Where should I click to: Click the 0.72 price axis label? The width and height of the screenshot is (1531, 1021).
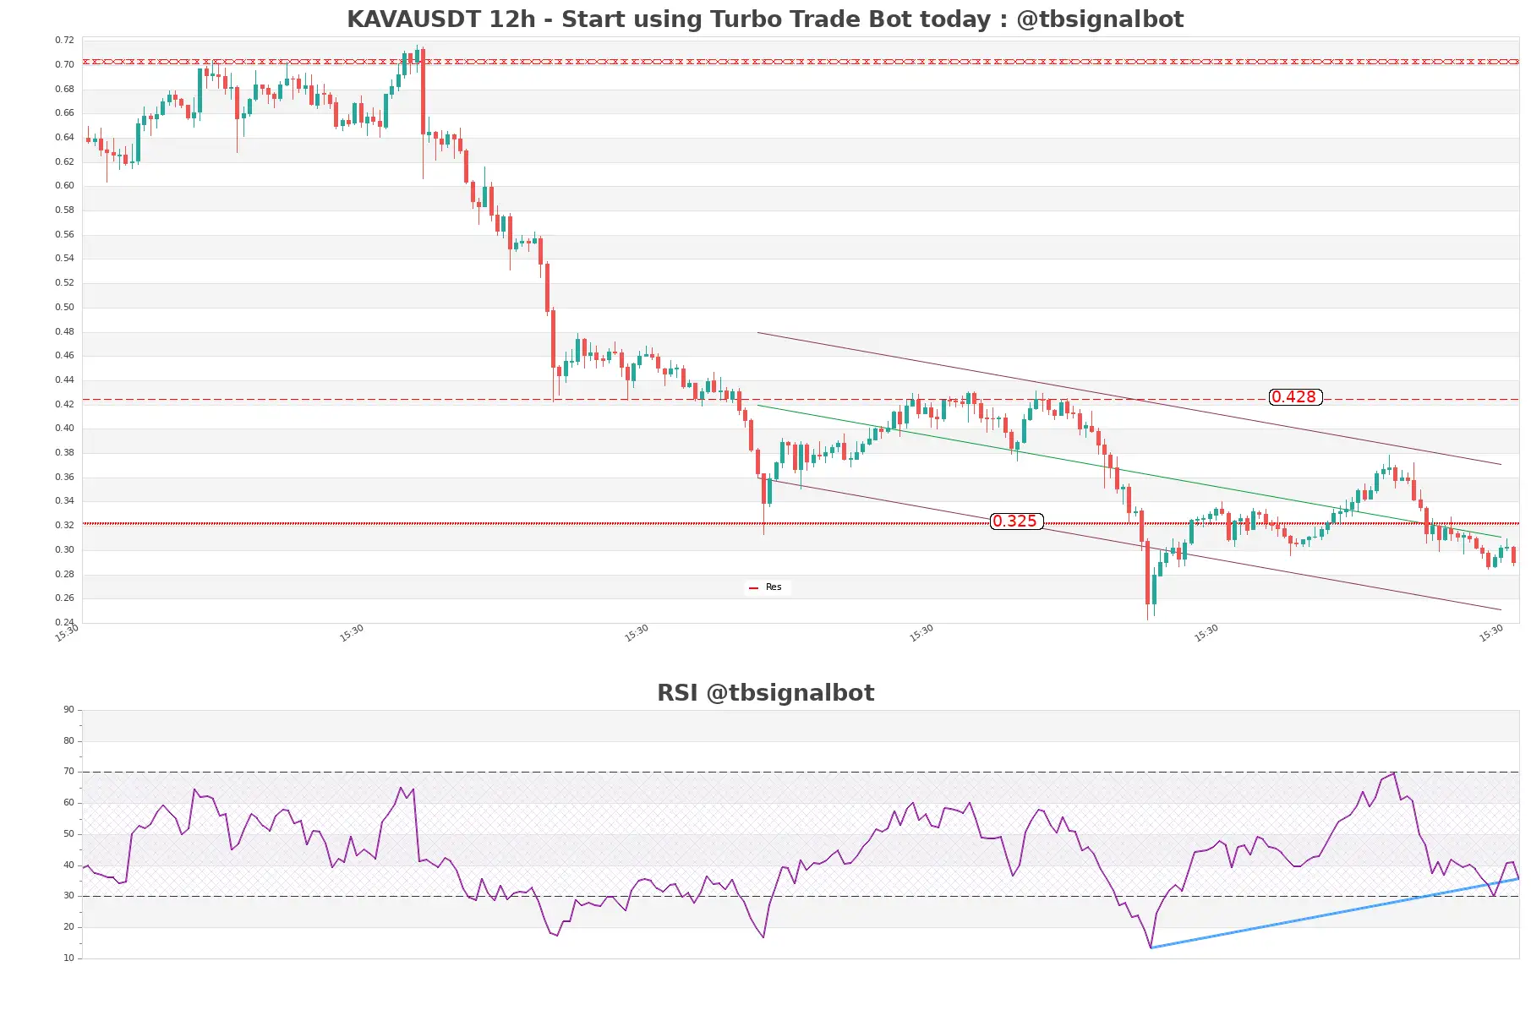[x=64, y=40]
